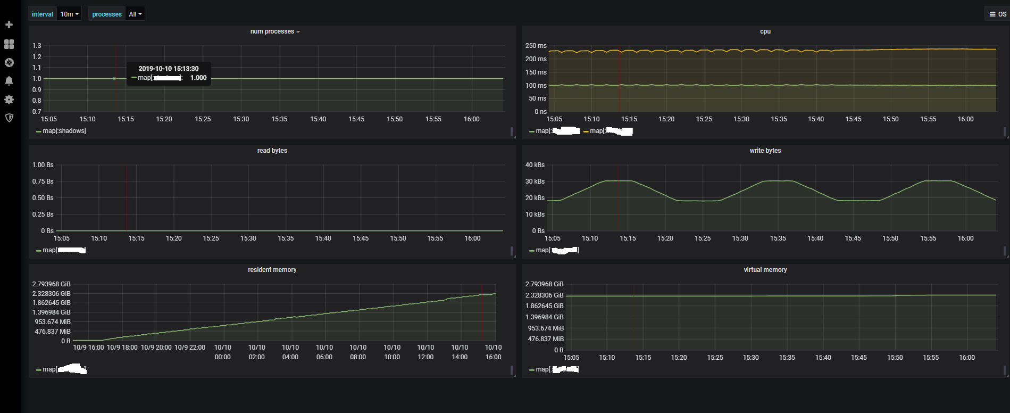1010x413 pixels.
Task: Click the 10/9 16:00 label in resident memory
Action: 88,348
